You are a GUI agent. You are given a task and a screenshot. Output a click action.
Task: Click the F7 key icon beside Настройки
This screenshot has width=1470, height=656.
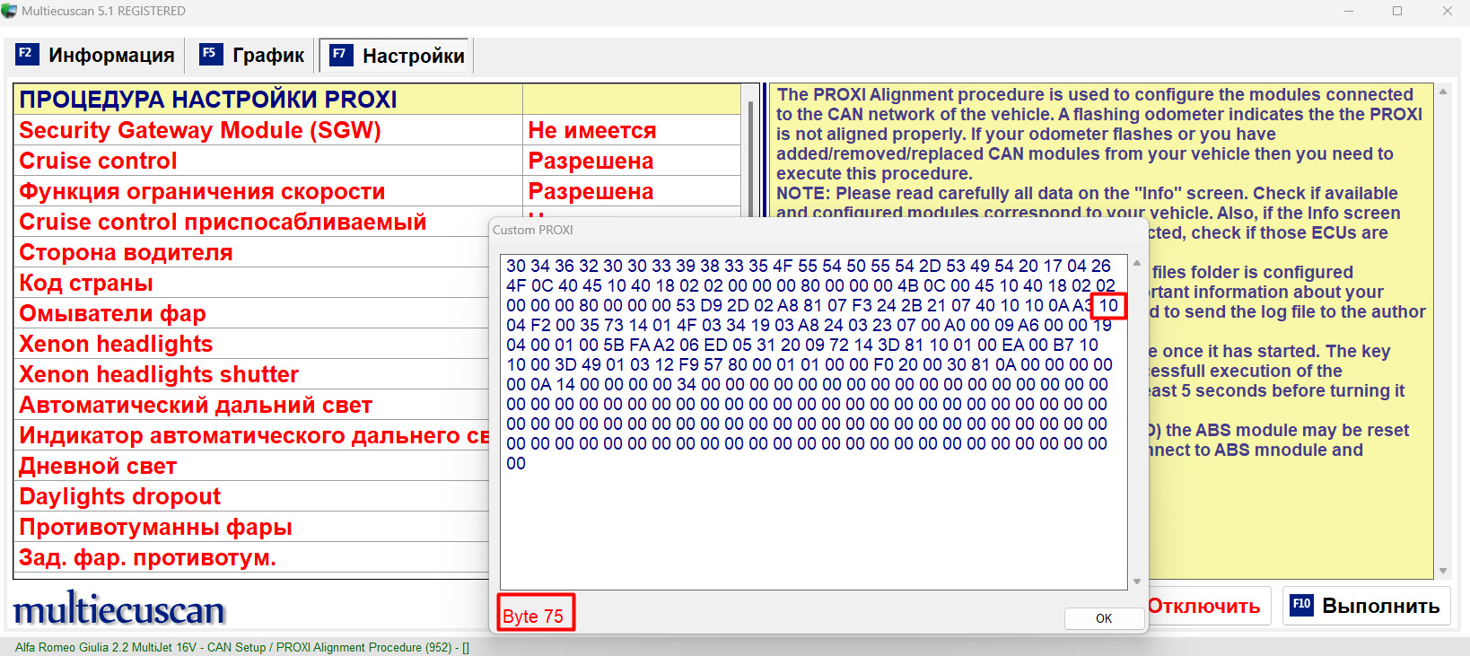pos(341,55)
